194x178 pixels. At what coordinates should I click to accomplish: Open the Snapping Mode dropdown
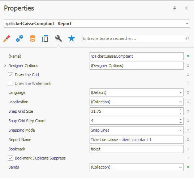coord(181,131)
